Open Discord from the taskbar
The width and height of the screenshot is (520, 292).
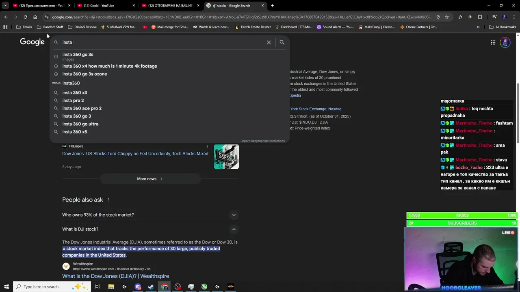click(x=138, y=287)
